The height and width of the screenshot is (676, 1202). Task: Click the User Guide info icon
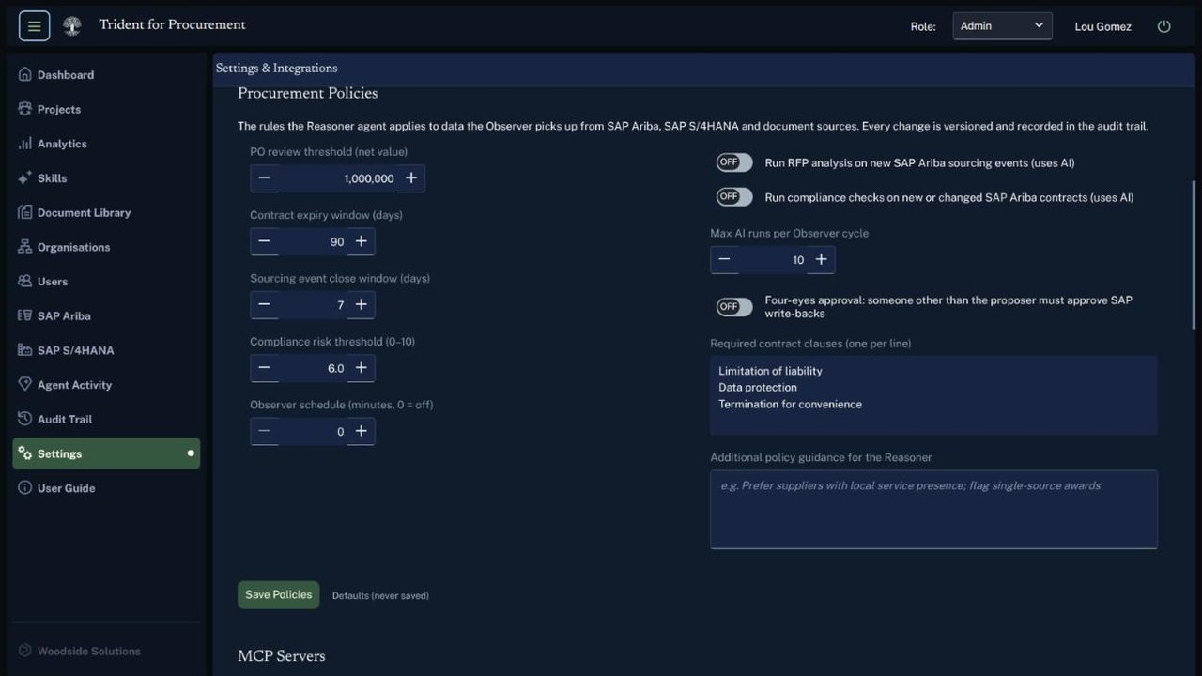(25, 488)
